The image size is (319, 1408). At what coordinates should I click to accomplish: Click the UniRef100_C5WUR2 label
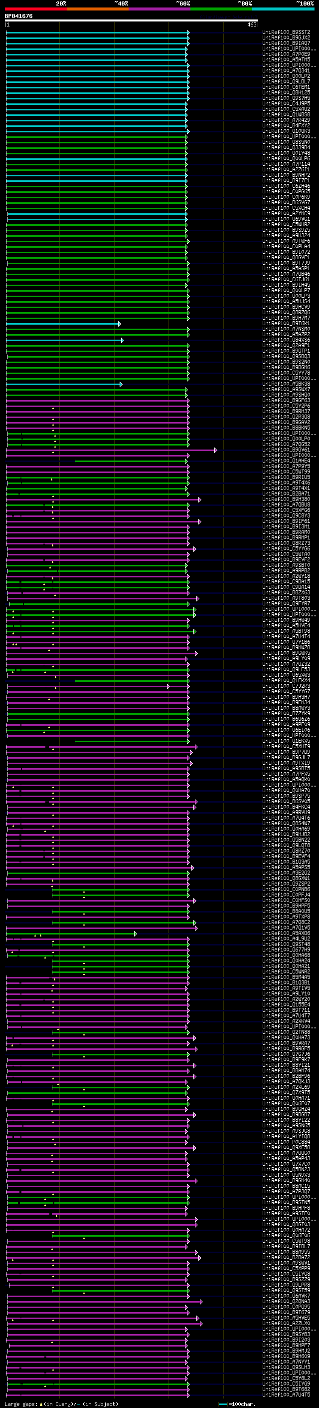coord(286,225)
